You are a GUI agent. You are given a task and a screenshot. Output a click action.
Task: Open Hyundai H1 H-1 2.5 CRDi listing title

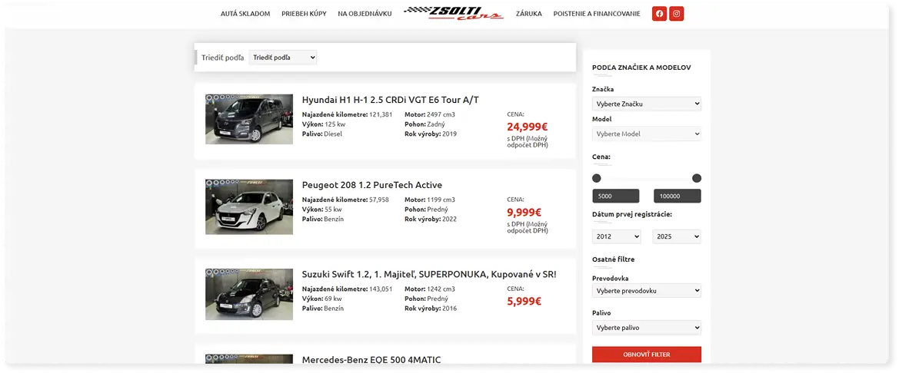(391, 100)
